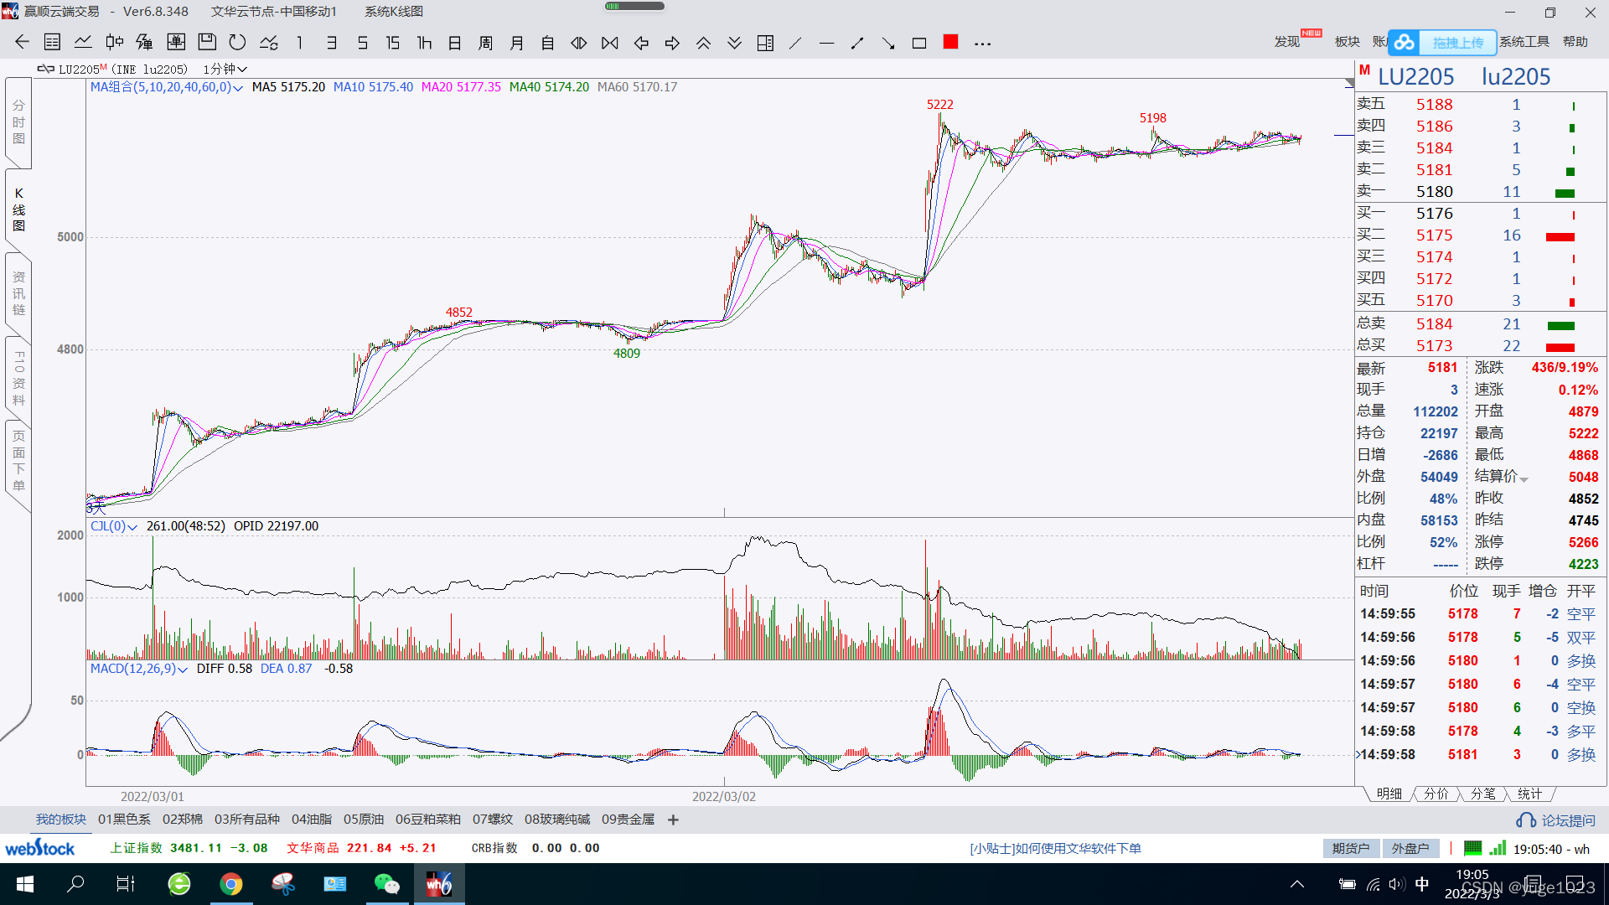Click the hollow left arrow icon
This screenshot has width=1609, height=905.
pyautogui.click(x=641, y=43)
